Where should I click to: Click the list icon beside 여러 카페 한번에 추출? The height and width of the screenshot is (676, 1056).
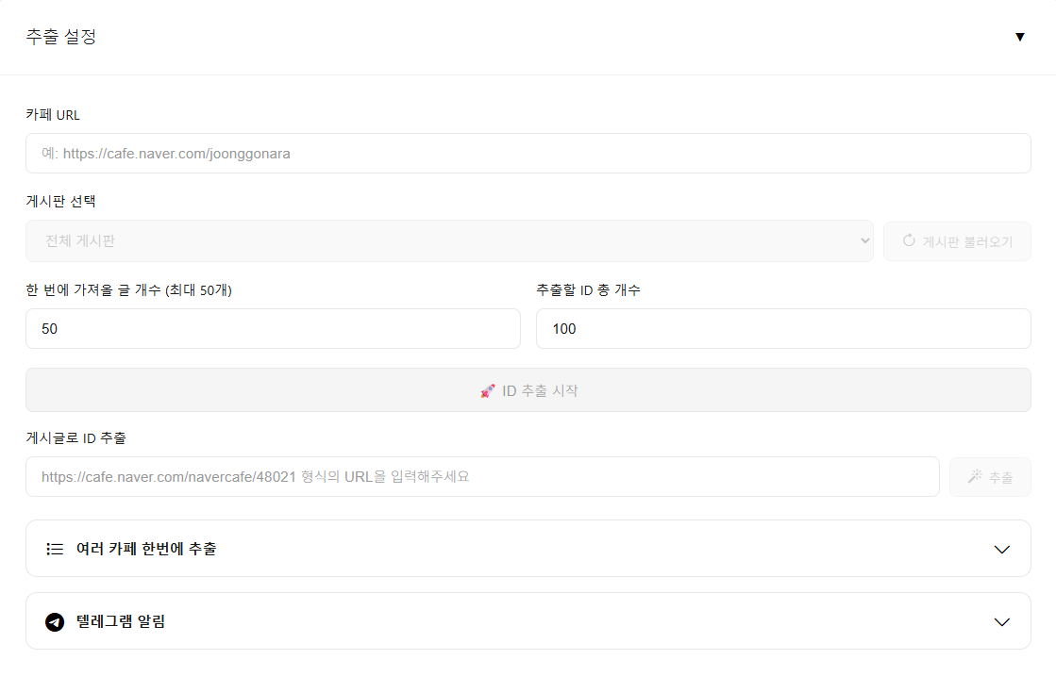pos(55,549)
